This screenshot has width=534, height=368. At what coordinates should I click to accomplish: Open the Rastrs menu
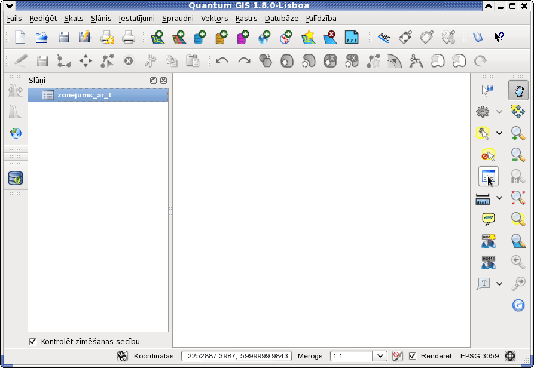246,19
